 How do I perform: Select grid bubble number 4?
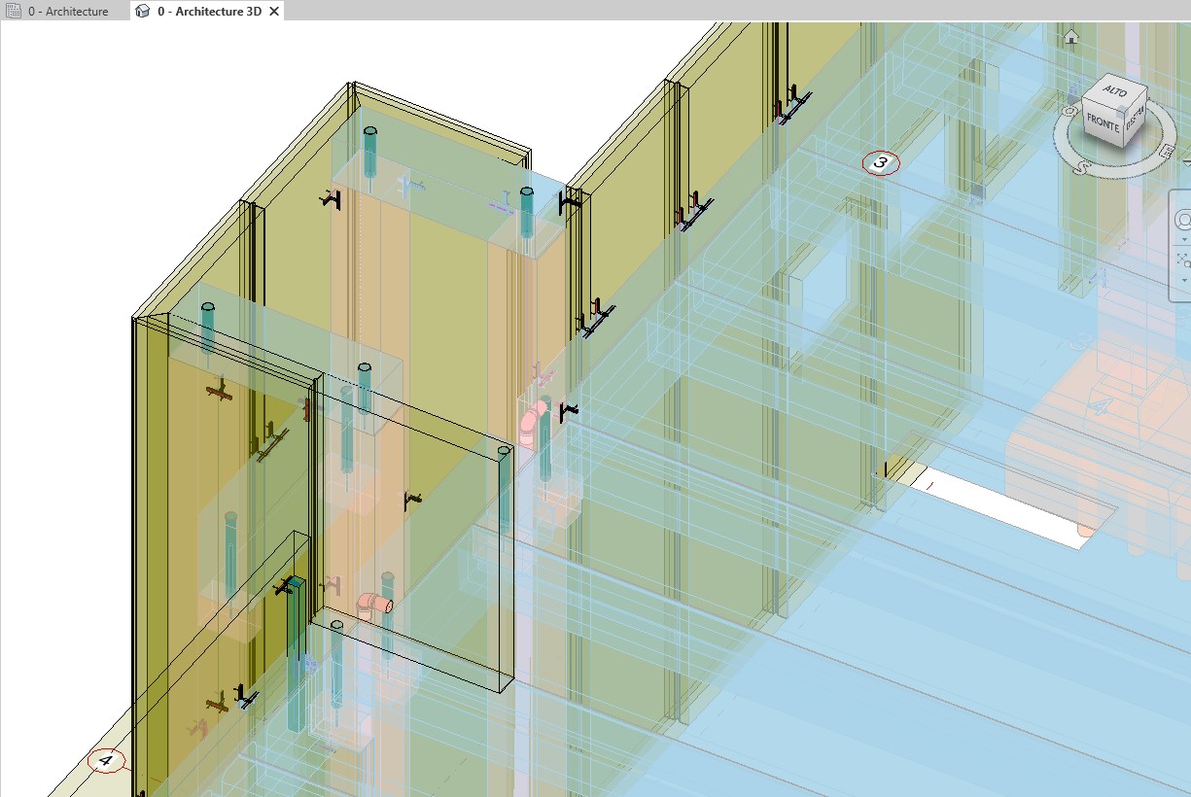pyautogui.click(x=106, y=761)
